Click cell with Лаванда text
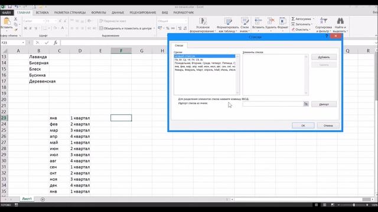 pyautogui.click(x=39, y=57)
